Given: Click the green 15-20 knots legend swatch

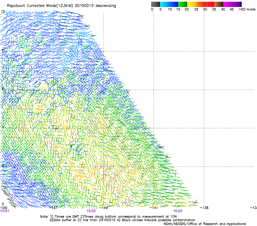Looking at the screenshot, I should (183, 4).
